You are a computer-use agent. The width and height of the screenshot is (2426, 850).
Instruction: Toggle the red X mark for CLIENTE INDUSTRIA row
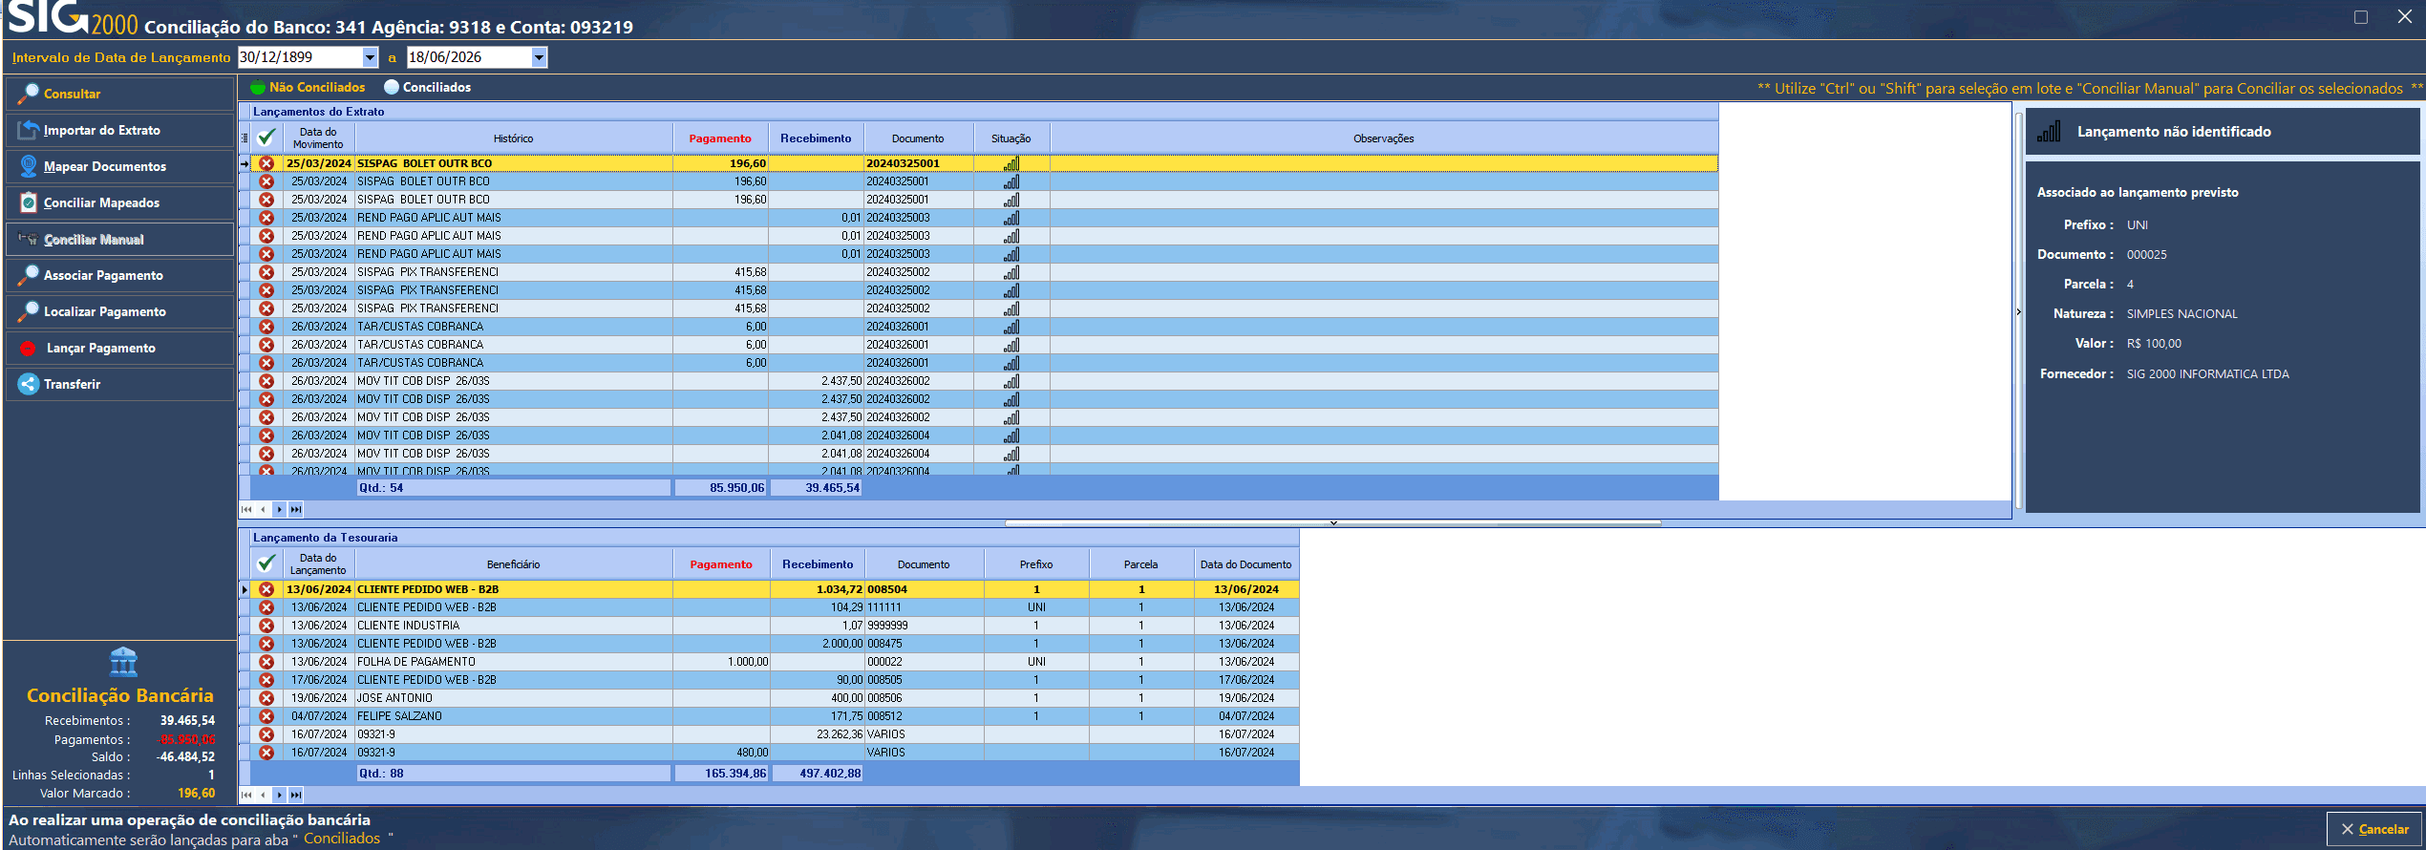point(266,626)
